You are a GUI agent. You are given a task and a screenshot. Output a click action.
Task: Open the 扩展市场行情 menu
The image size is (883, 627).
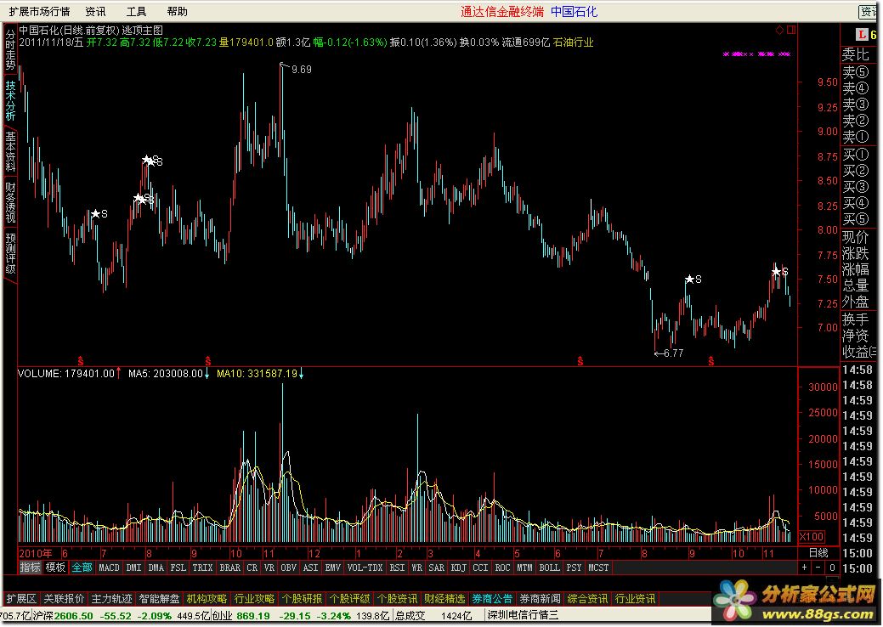[39, 11]
